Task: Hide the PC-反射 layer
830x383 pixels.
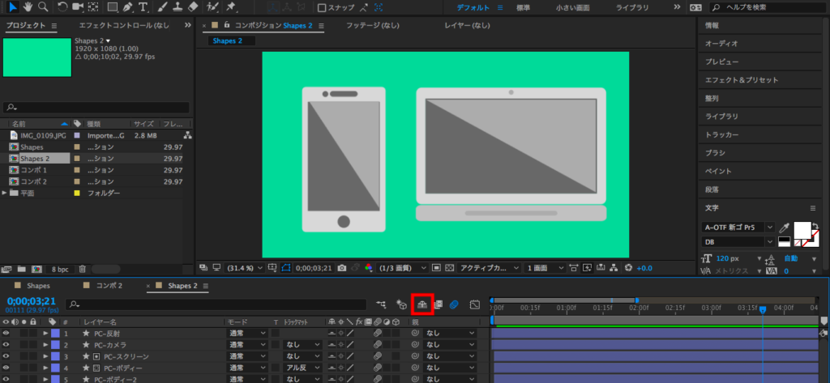Action: (6, 333)
